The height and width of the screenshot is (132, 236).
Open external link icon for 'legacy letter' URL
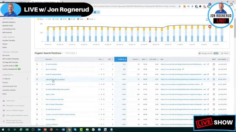coord(208,94)
